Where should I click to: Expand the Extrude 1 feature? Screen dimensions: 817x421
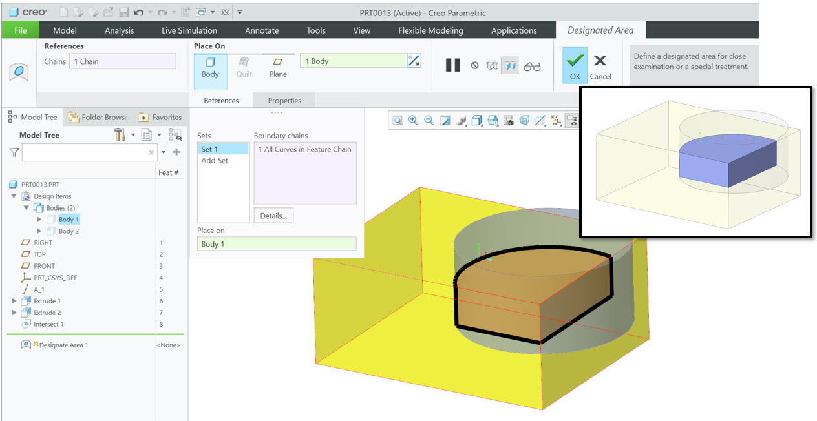pyautogui.click(x=14, y=300)
